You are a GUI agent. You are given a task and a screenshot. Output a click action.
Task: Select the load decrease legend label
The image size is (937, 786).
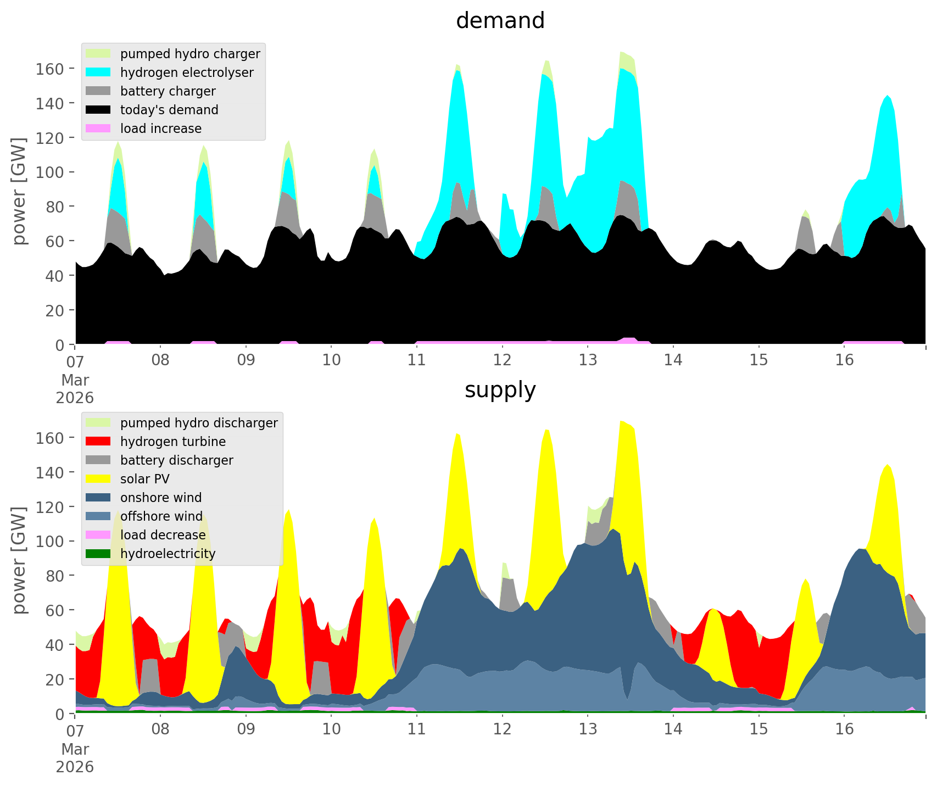pos(163,535)
